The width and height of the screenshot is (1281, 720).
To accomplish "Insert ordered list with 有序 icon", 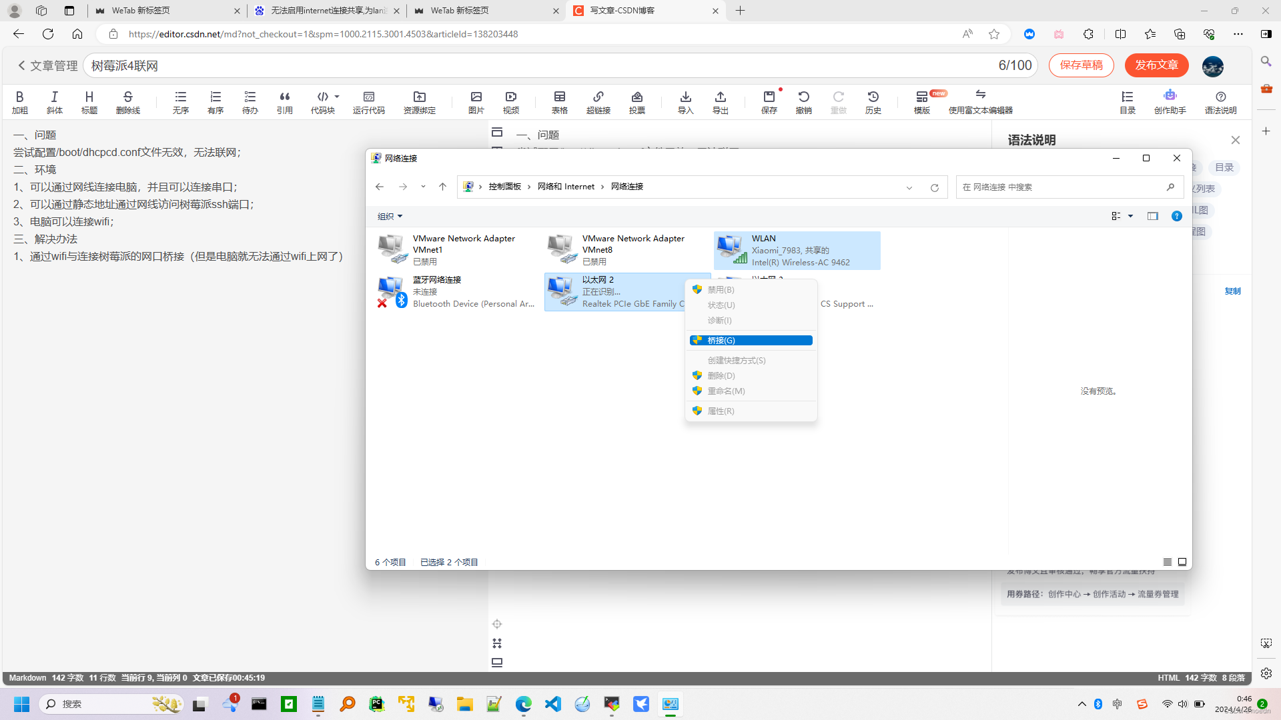I will coord(216,102).
